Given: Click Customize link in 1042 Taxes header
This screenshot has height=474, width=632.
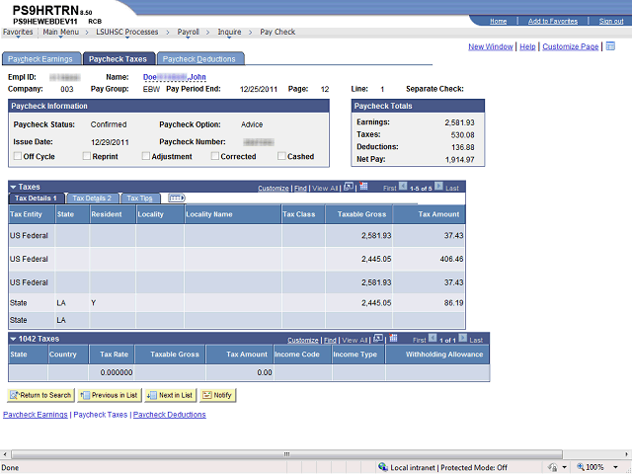Looking at the screenshot, I should pyautogui.click(x=303, y=340).
